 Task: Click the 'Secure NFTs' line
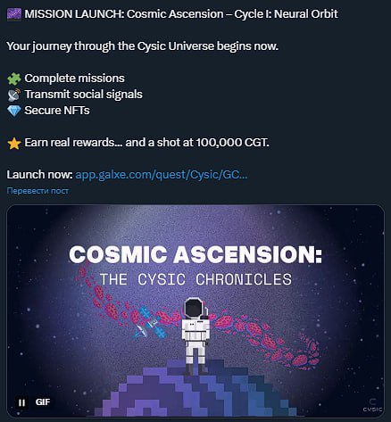(x=57, y=111)
